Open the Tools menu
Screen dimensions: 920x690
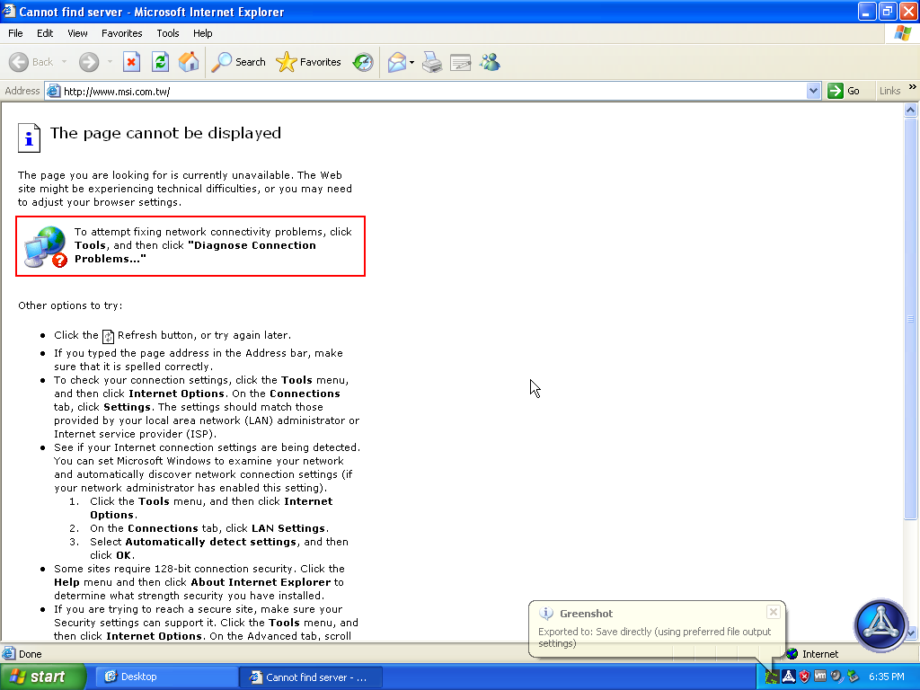point(167,33)
